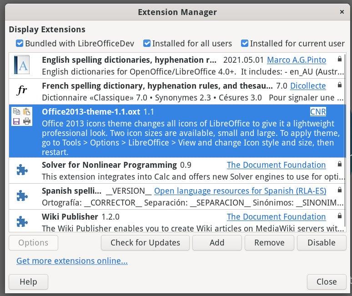The height and width of the screenshot is (296, 352).
Task: Click the lock icon on Wiki Publisher row
Action: pos(340,216)
